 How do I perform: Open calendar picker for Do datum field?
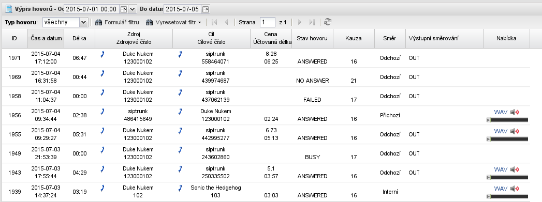point(206,9)
